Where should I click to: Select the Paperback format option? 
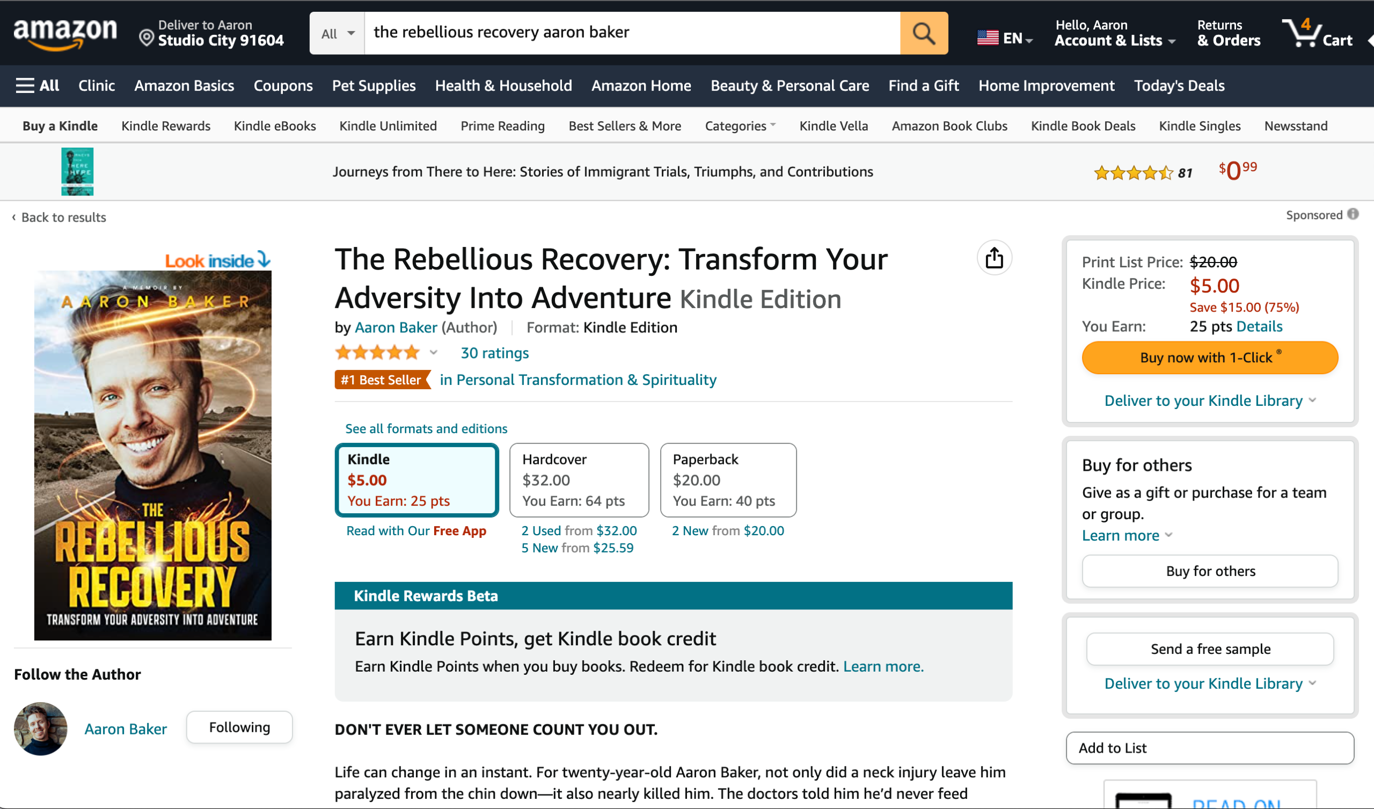pos(728,479)
